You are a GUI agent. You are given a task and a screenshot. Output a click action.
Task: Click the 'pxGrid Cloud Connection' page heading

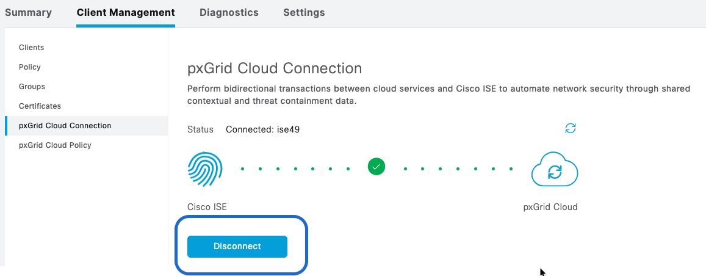pos(275,68)
